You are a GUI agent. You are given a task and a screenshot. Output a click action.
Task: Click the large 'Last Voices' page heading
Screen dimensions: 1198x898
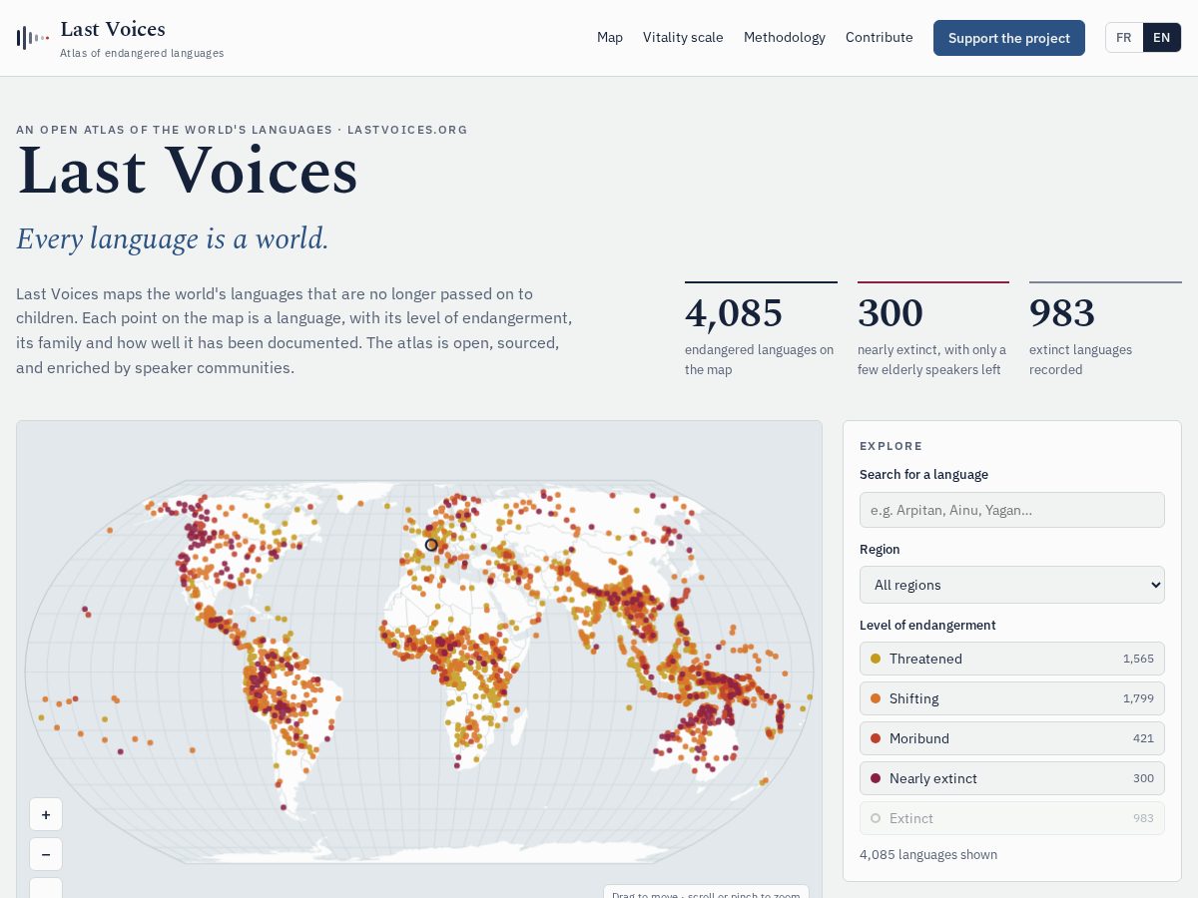pos(188,171)
